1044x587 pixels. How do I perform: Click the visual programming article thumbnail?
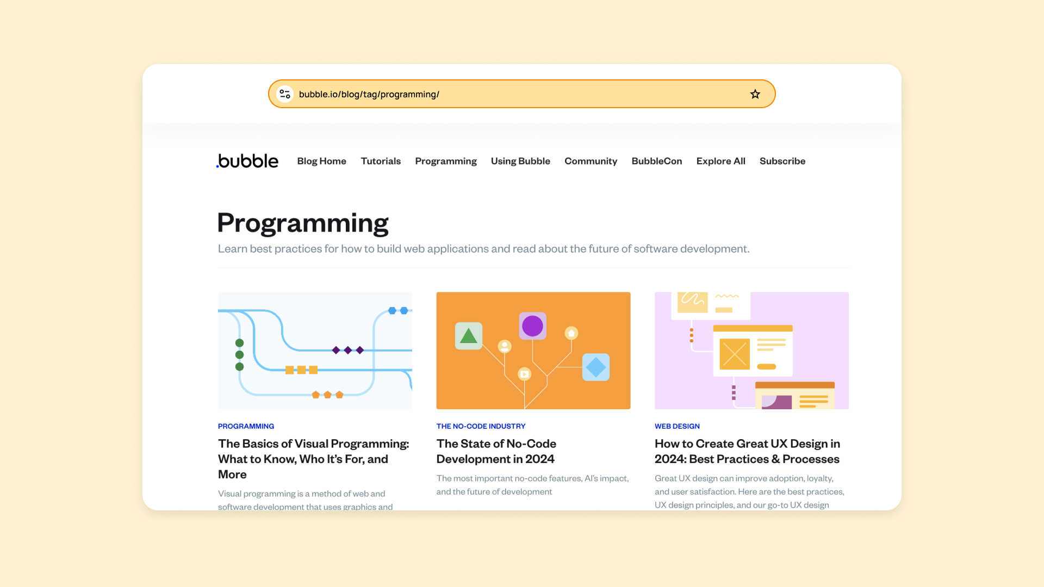[x=314, y=350]
